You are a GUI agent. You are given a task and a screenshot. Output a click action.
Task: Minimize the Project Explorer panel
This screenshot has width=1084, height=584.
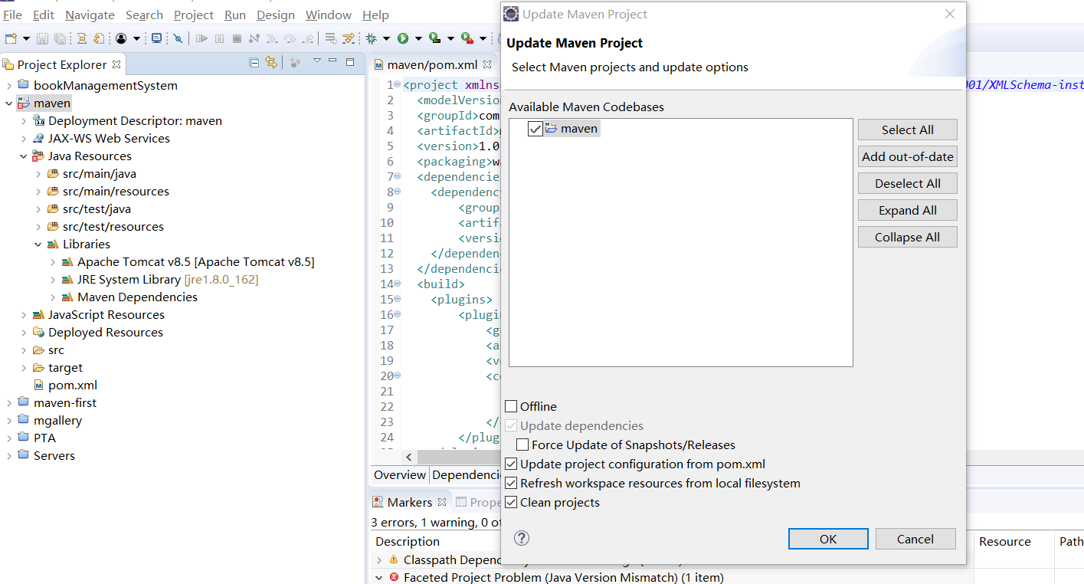point(333,61)
